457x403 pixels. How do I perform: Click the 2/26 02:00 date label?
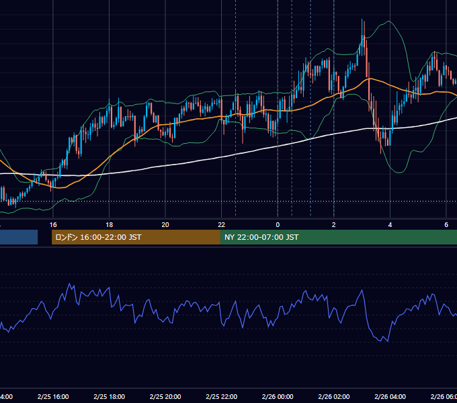point(334,396)
